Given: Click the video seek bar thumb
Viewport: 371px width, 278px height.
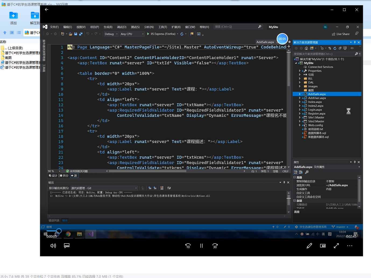Looking at the screenshot, I should pyautogui.click(x=59, y=231).
